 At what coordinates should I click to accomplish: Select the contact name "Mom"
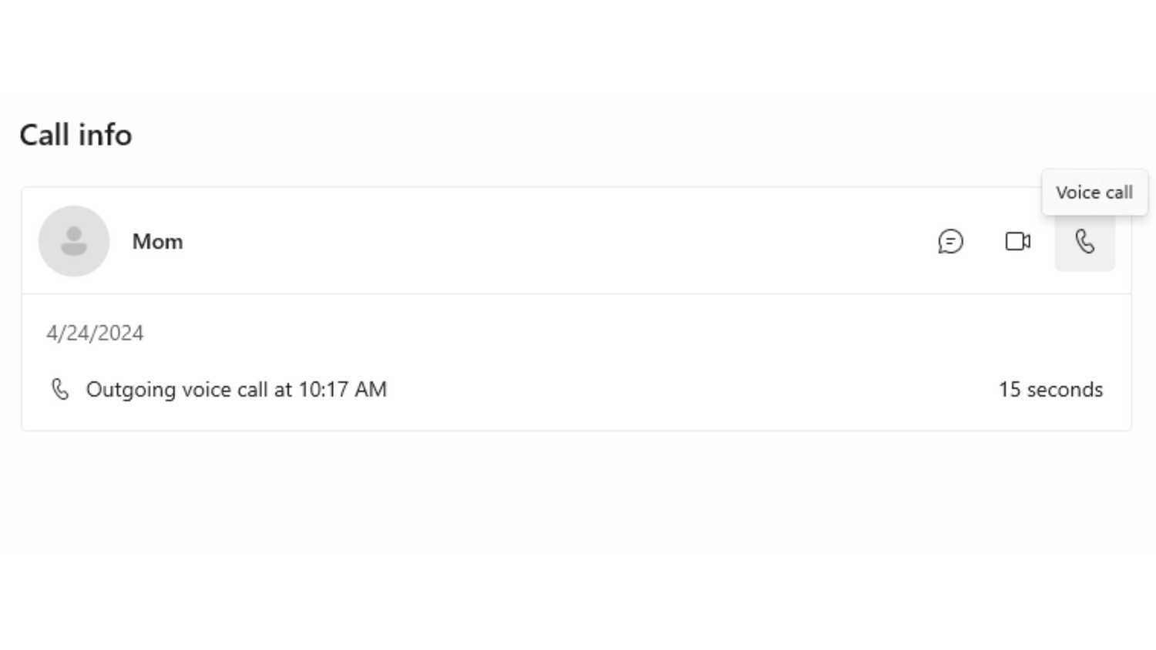point(157,242)
